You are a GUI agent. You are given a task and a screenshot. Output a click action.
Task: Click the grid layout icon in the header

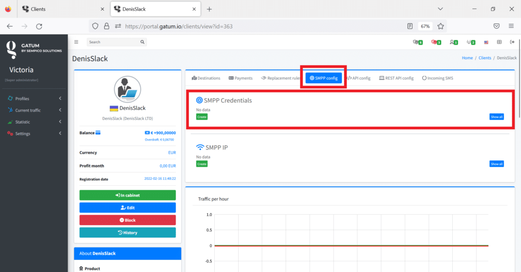tap(499, 42)
